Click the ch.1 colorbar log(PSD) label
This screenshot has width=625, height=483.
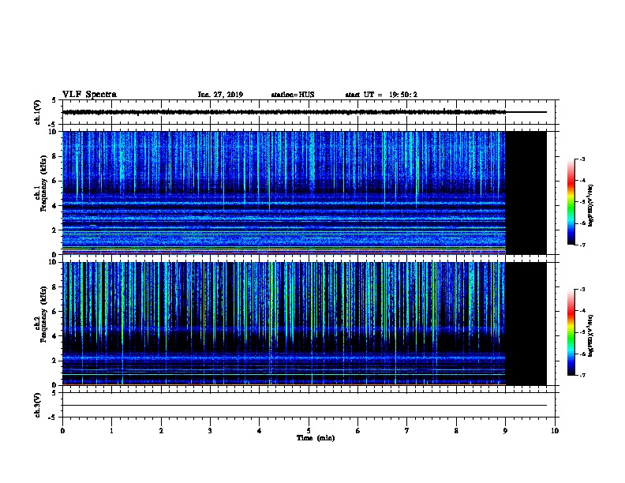coord(590,205)
